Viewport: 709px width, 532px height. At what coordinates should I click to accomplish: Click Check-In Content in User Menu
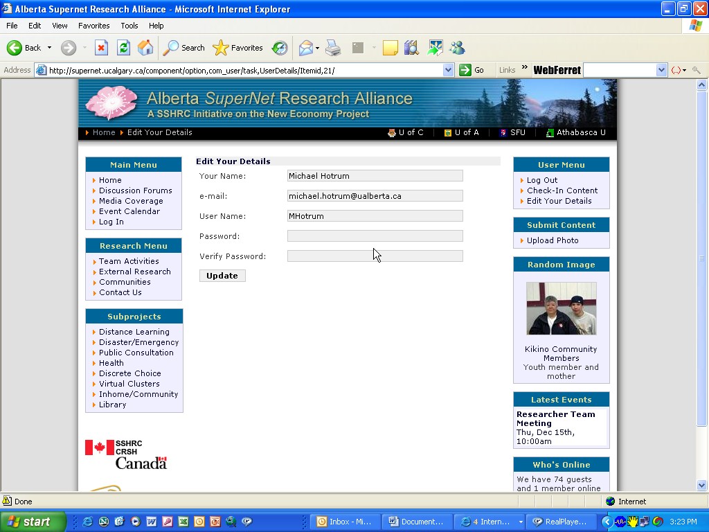click(x=562, y=190)
